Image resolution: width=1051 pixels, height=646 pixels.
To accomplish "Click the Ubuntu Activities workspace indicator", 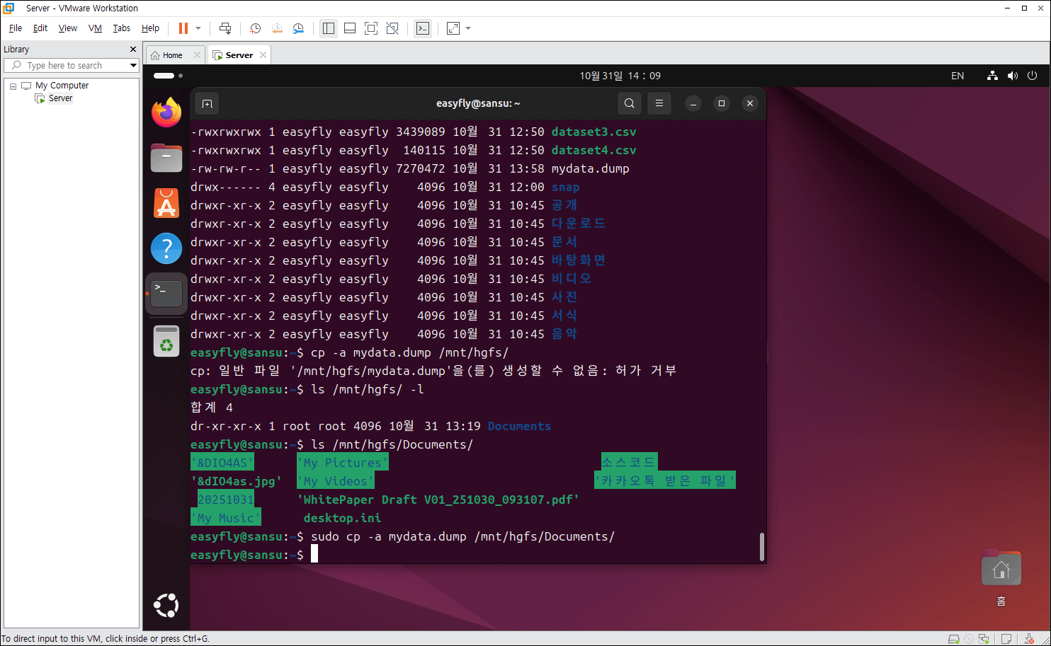I will pyautogui.click(x=169, y=76).
